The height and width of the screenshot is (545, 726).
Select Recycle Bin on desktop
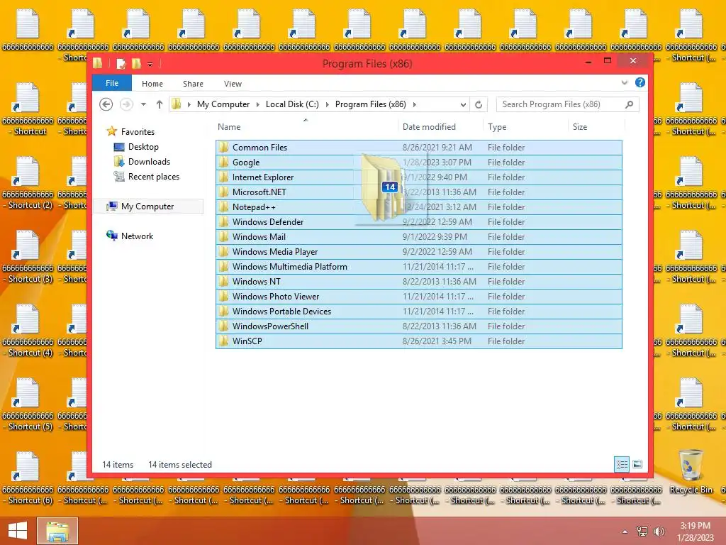pyautogui.click(x=691, y=472)
